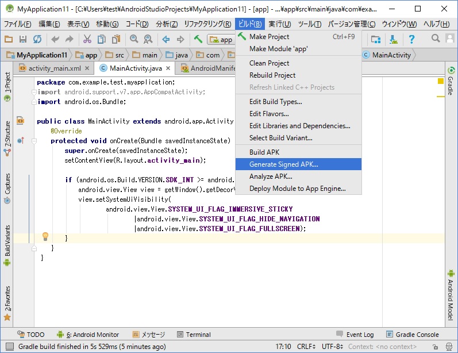Viewport: 458px width, 353px height.
Task: Navigate forward with right arrow icon
Action: [x=180, y=39]
